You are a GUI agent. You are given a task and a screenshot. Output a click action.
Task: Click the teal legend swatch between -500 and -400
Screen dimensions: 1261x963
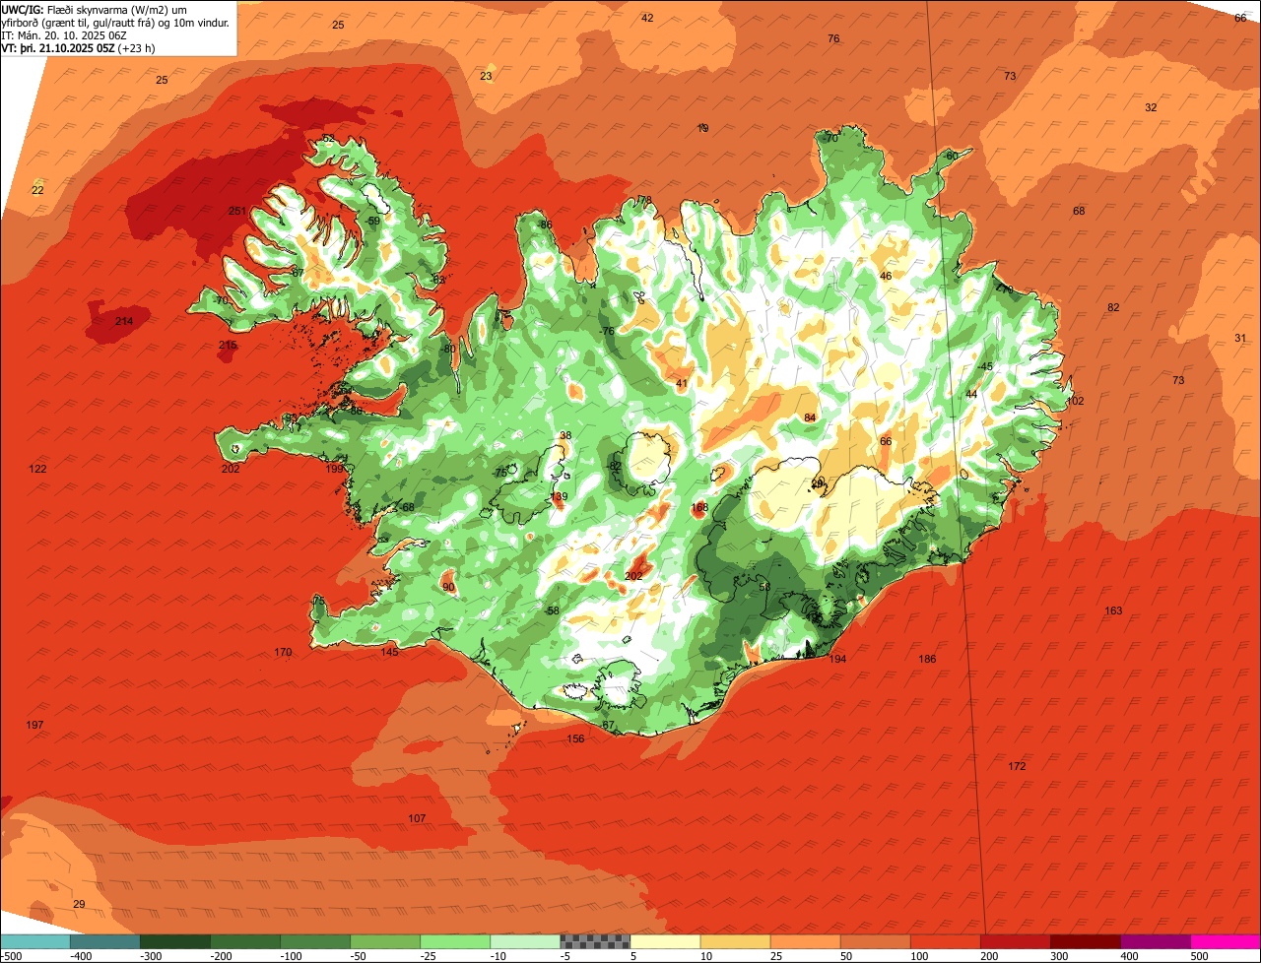35,941
